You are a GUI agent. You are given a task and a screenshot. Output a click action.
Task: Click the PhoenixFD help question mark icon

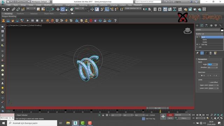tap(115, 21)
